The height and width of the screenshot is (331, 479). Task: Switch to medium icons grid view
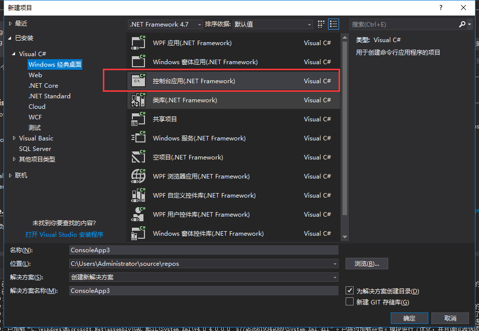[x=321, y=24]
